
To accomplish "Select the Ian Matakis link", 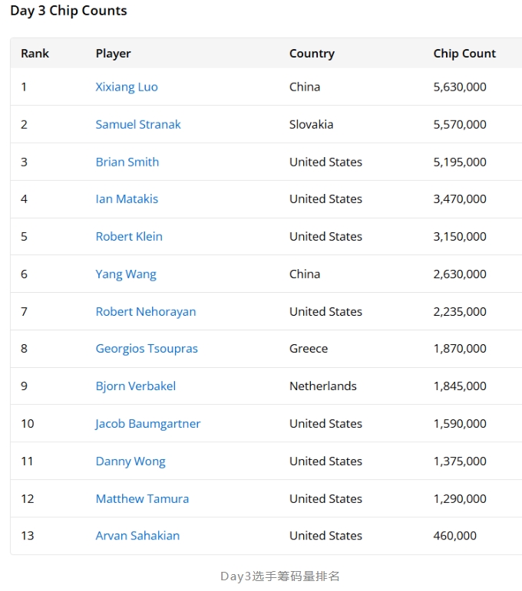I will [127, 199].
